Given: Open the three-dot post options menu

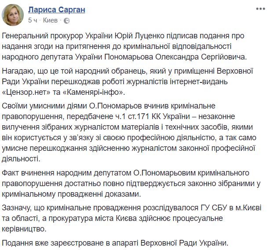Looking at the screenshot, I should (x=260, y=9).
